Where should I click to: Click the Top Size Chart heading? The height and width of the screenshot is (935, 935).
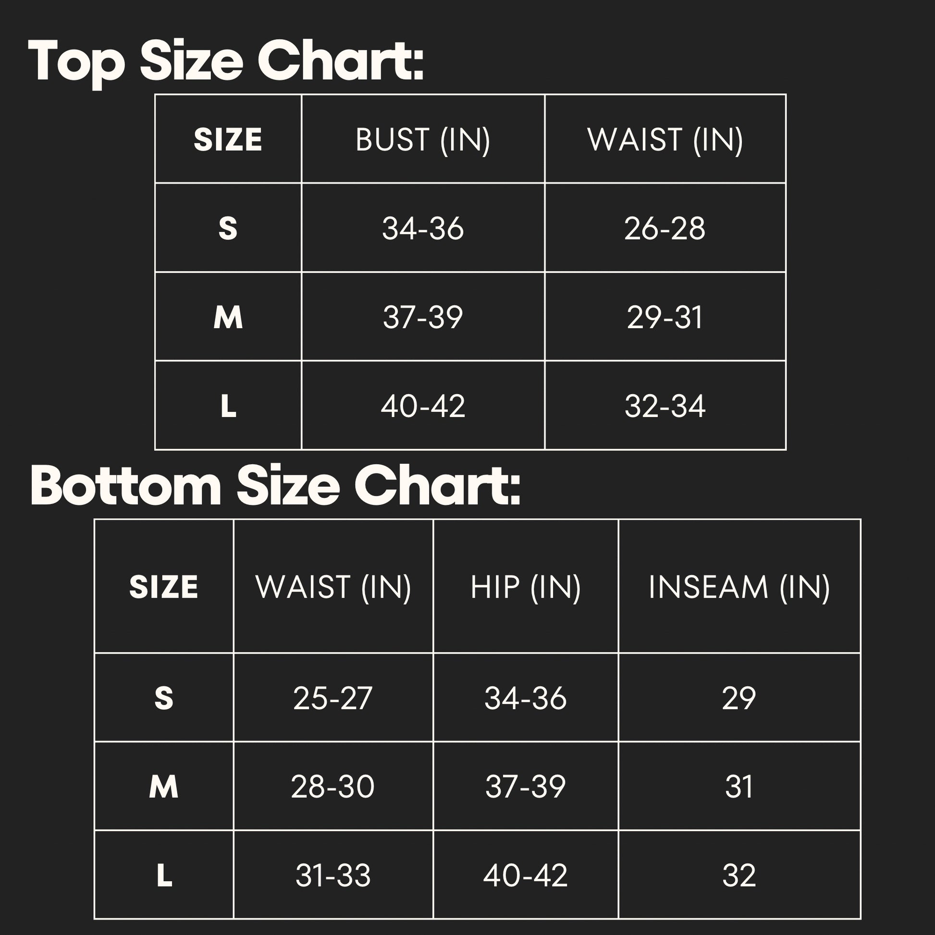tap(225, 63)
